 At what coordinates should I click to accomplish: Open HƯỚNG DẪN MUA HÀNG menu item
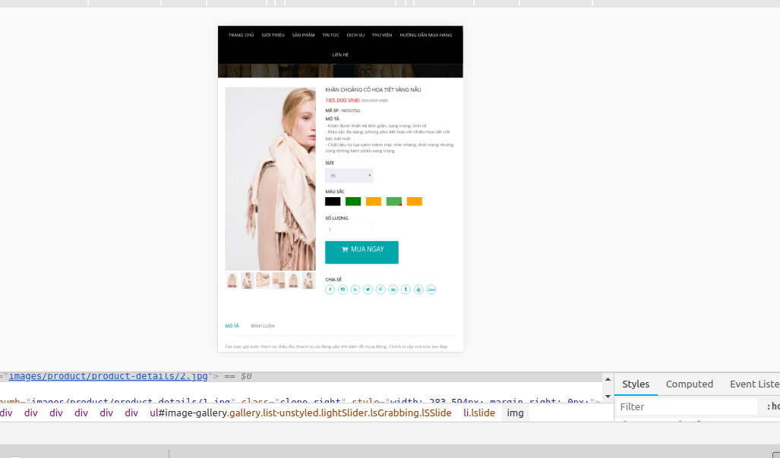(x=426, y=36)
